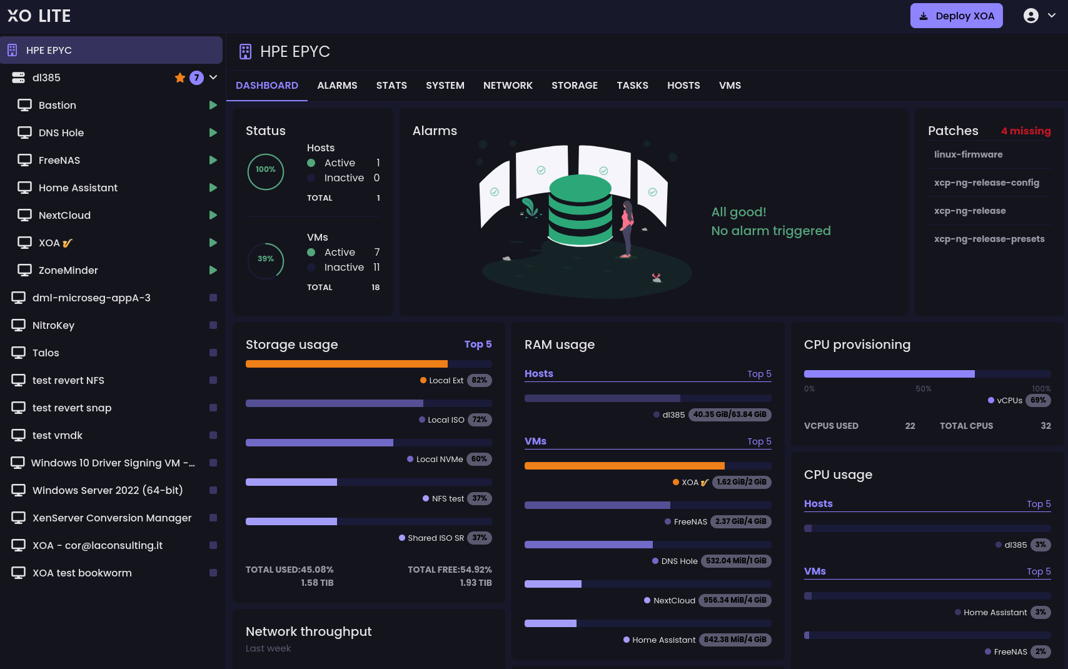Click the pool building icon in sidebar
The image size is (1068, 669).
(x=12, y=50)
